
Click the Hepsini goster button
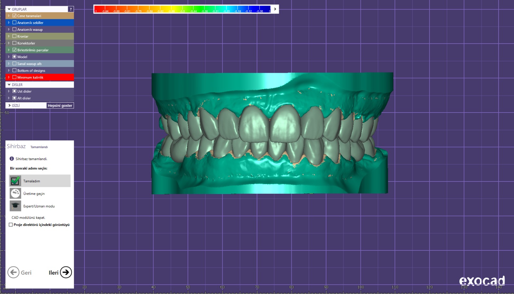[x=60, y=105]
